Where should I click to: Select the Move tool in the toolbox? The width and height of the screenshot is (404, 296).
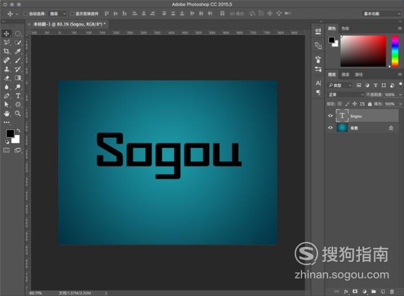click(x=6, y=34)
